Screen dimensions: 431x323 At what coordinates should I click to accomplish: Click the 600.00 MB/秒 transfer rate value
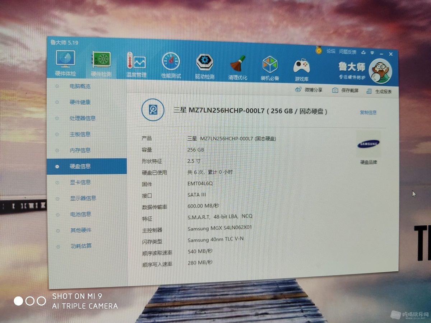203,206
